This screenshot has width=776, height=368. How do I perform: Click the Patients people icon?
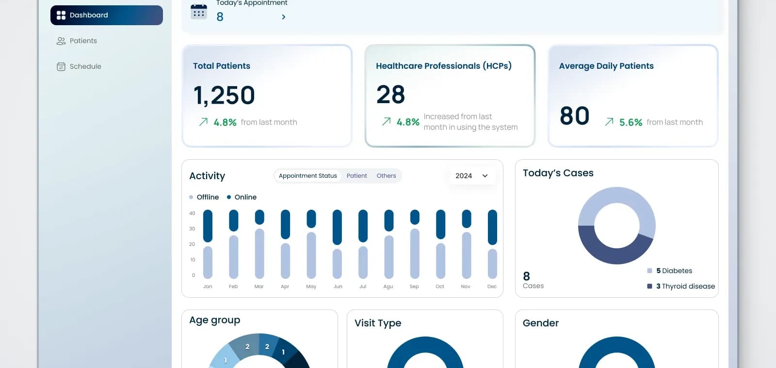(61, 41)
